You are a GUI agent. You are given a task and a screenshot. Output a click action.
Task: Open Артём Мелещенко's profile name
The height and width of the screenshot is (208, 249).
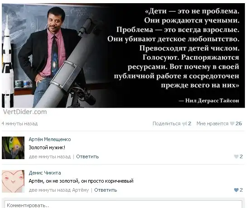pyautogui.click(x=50, y=139)
